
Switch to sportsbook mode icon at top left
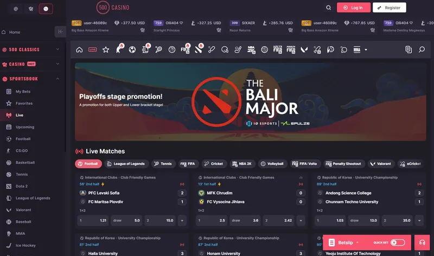tap(46, 9)
